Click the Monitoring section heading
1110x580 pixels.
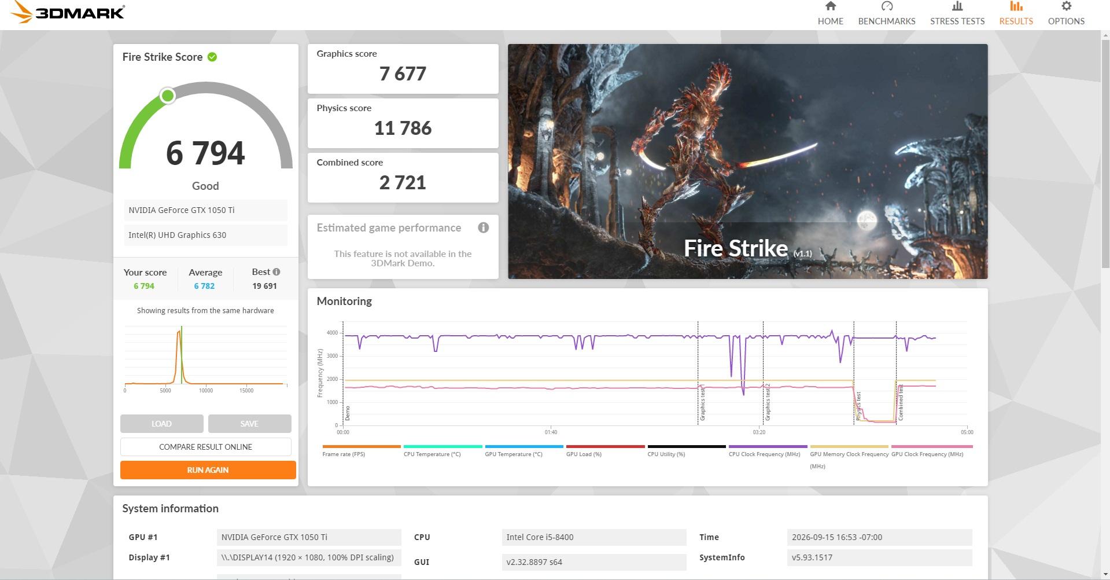(344, 301)
